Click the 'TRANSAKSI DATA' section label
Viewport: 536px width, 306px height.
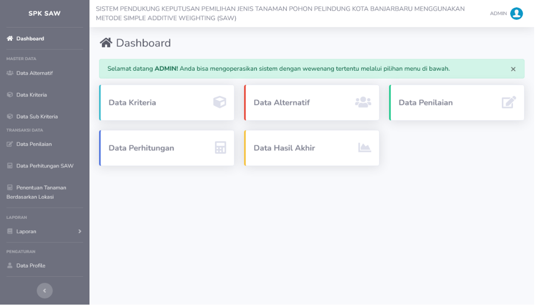coord(24,130)
